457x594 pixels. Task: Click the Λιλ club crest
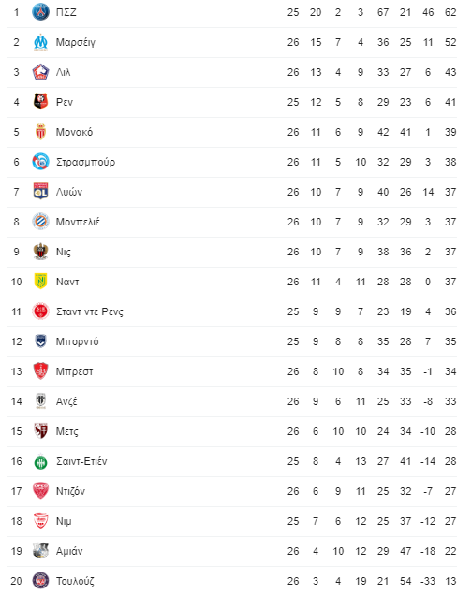tap(40, 72)
